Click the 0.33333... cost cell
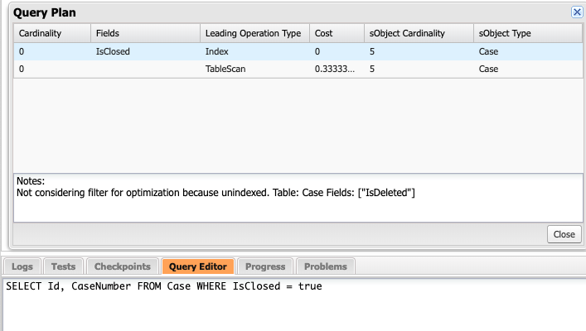The height and width of the screenshot is (331, 586). tap(335, 69)
